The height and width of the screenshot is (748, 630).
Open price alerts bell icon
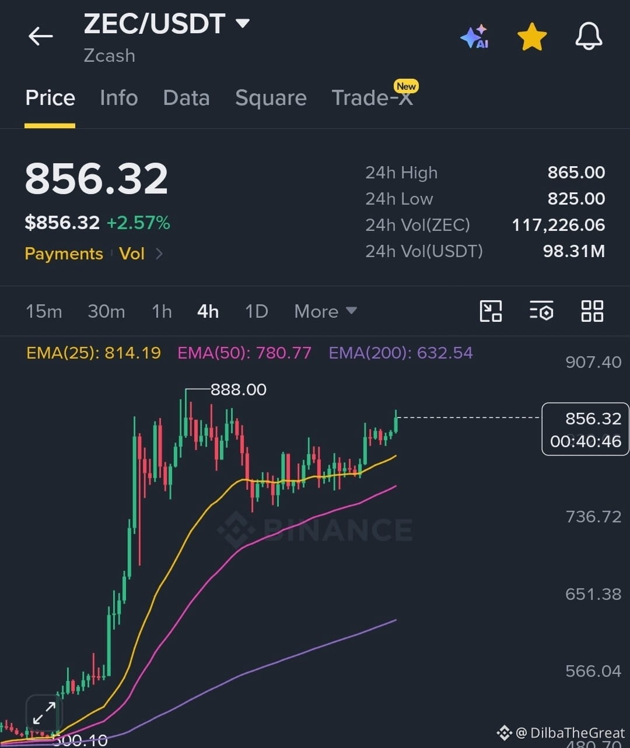[589, 36]
